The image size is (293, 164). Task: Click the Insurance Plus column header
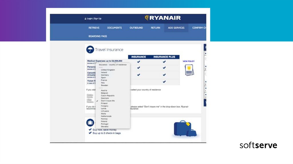tap(164, 57)
